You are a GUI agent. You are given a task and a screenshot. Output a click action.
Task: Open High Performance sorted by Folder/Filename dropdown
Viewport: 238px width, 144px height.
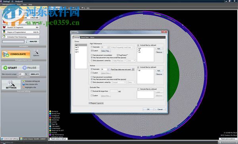(x=119, y=61)
